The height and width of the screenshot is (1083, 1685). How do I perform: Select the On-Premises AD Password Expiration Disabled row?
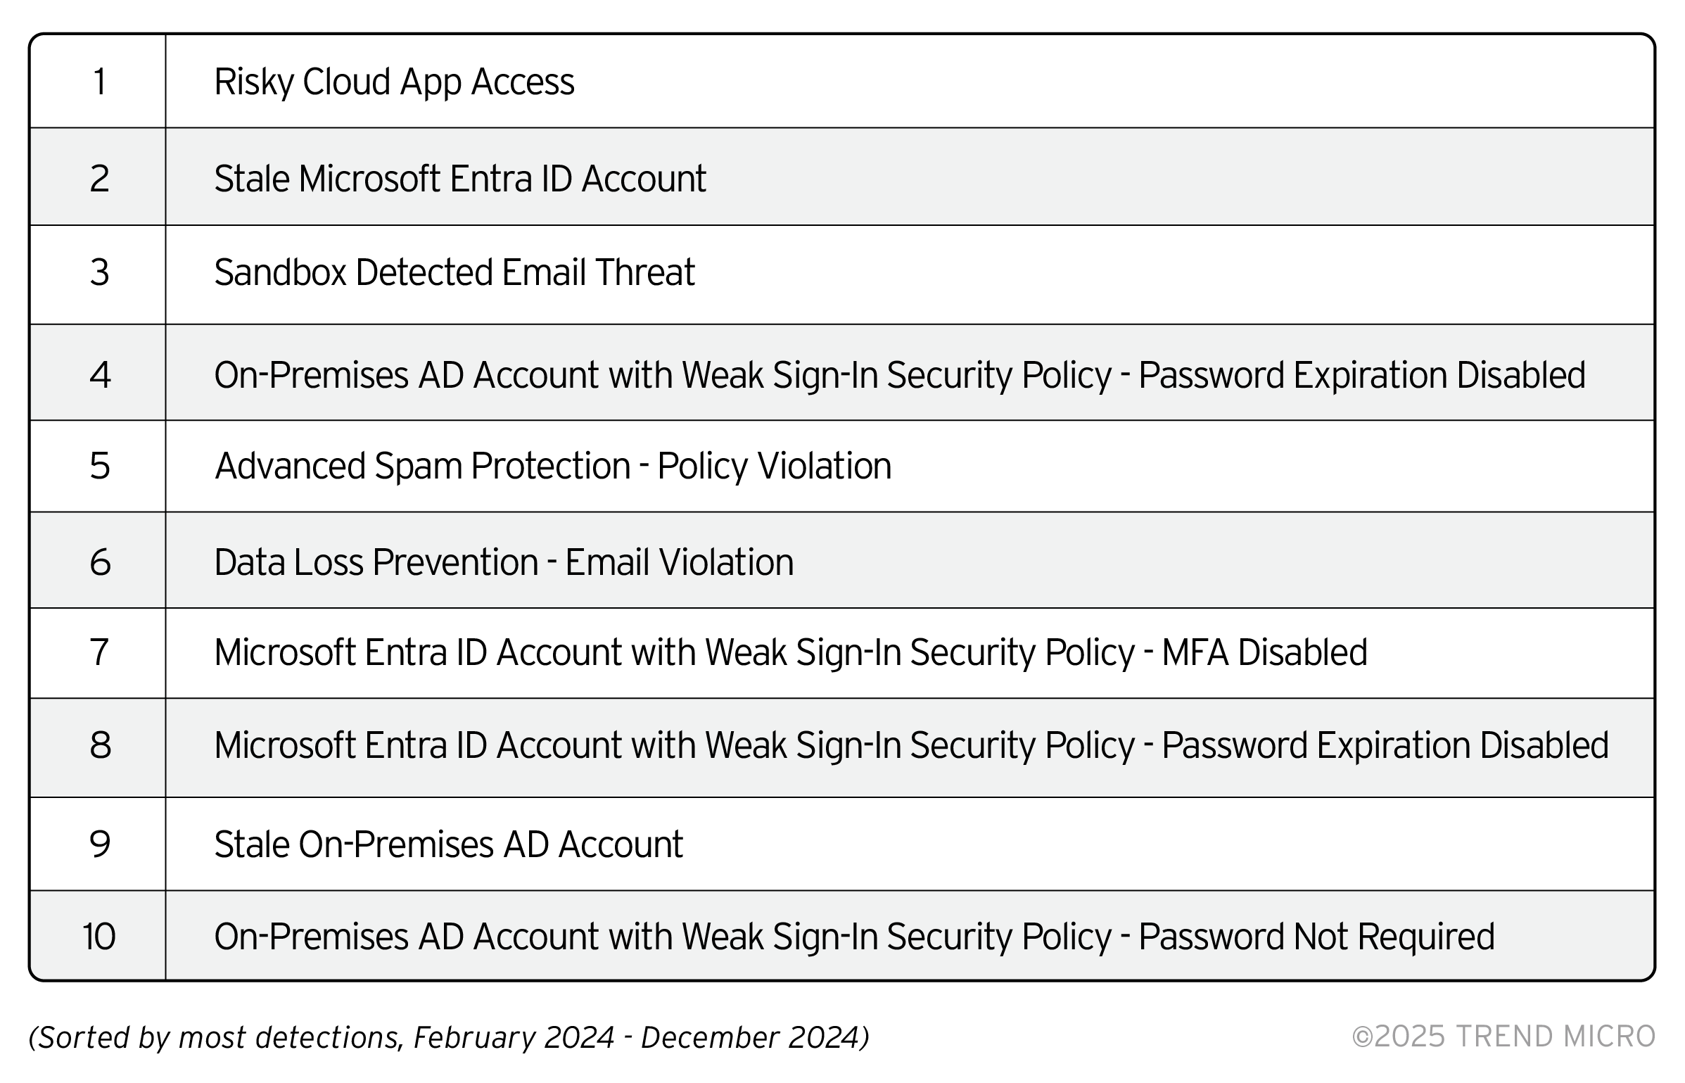point(899,374)
